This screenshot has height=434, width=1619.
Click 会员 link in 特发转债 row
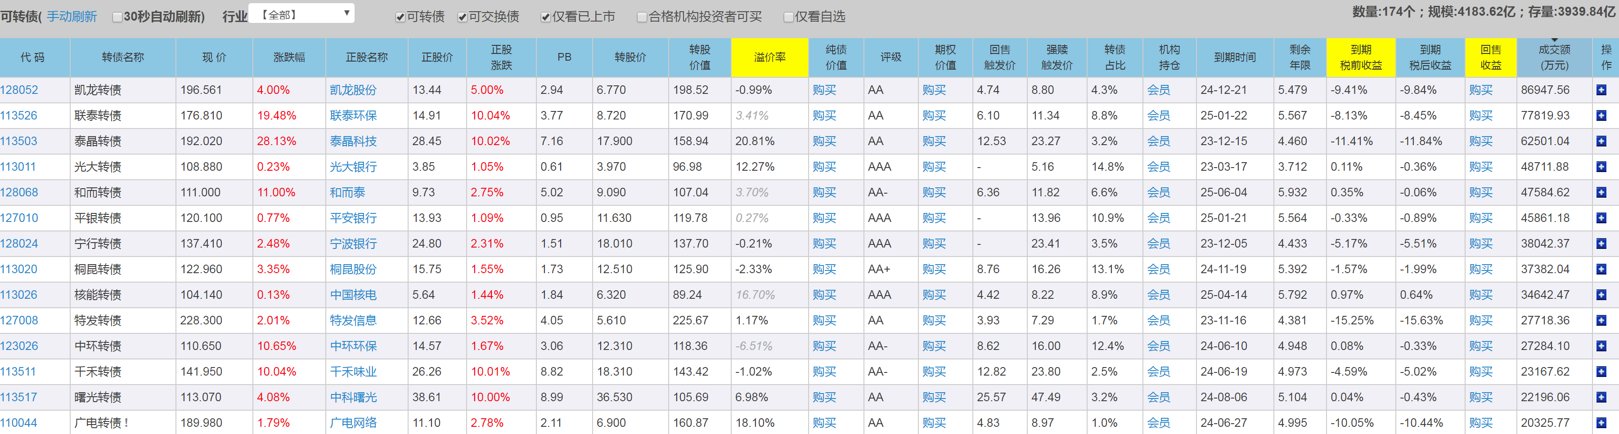(1158, 320)
